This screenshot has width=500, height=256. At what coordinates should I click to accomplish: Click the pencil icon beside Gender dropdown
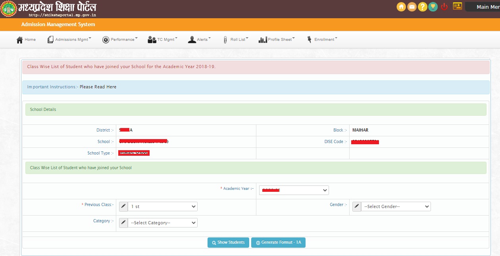tap(357, 206)
